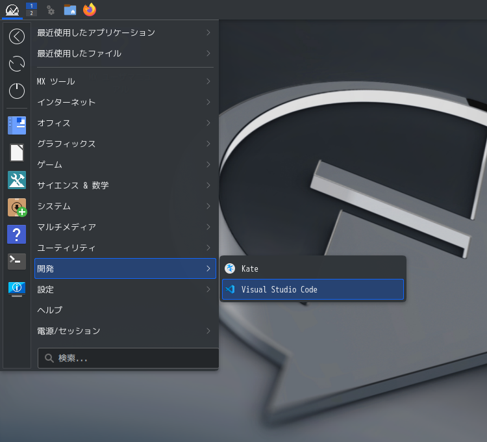Launch the terminal favorite icon

17,261
